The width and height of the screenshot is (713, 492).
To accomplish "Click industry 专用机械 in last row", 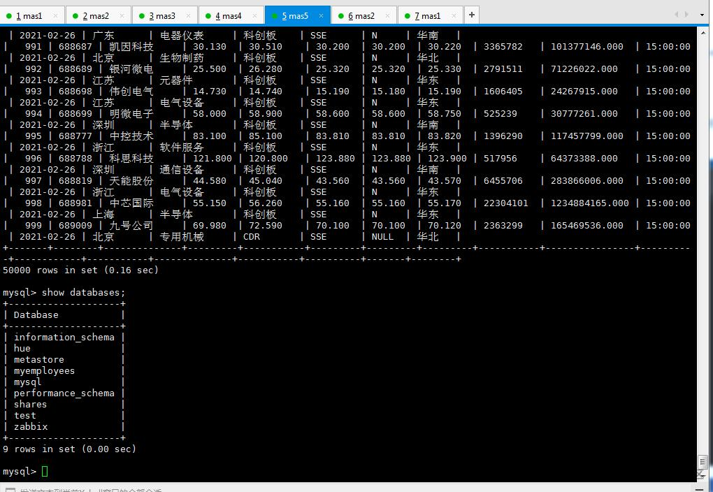I will [182, 236].
